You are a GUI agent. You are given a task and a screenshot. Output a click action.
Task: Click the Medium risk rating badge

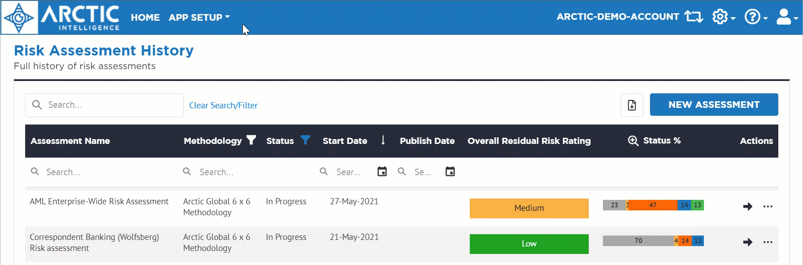point(529,208)
